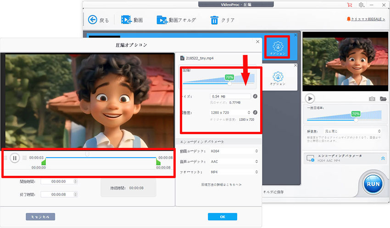Click the file size field showing 0.54 MB
Viewport: 390px width, 228px height.
(x=230, y=96)
